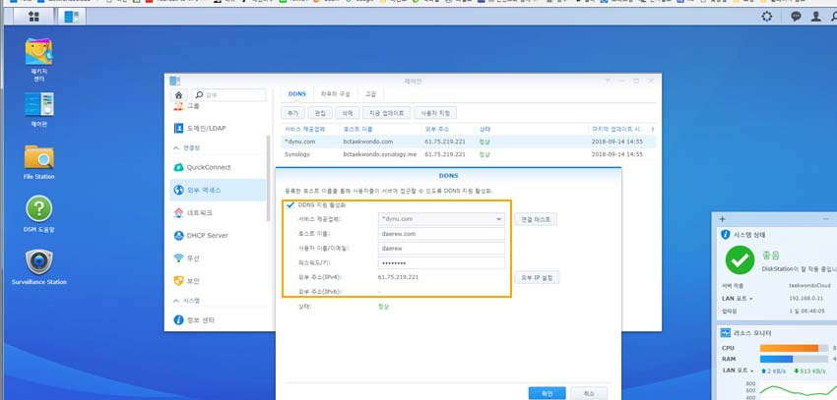Open DHCP Server in the sidebar
Viewport: 837px width, 400px height.
207,235
